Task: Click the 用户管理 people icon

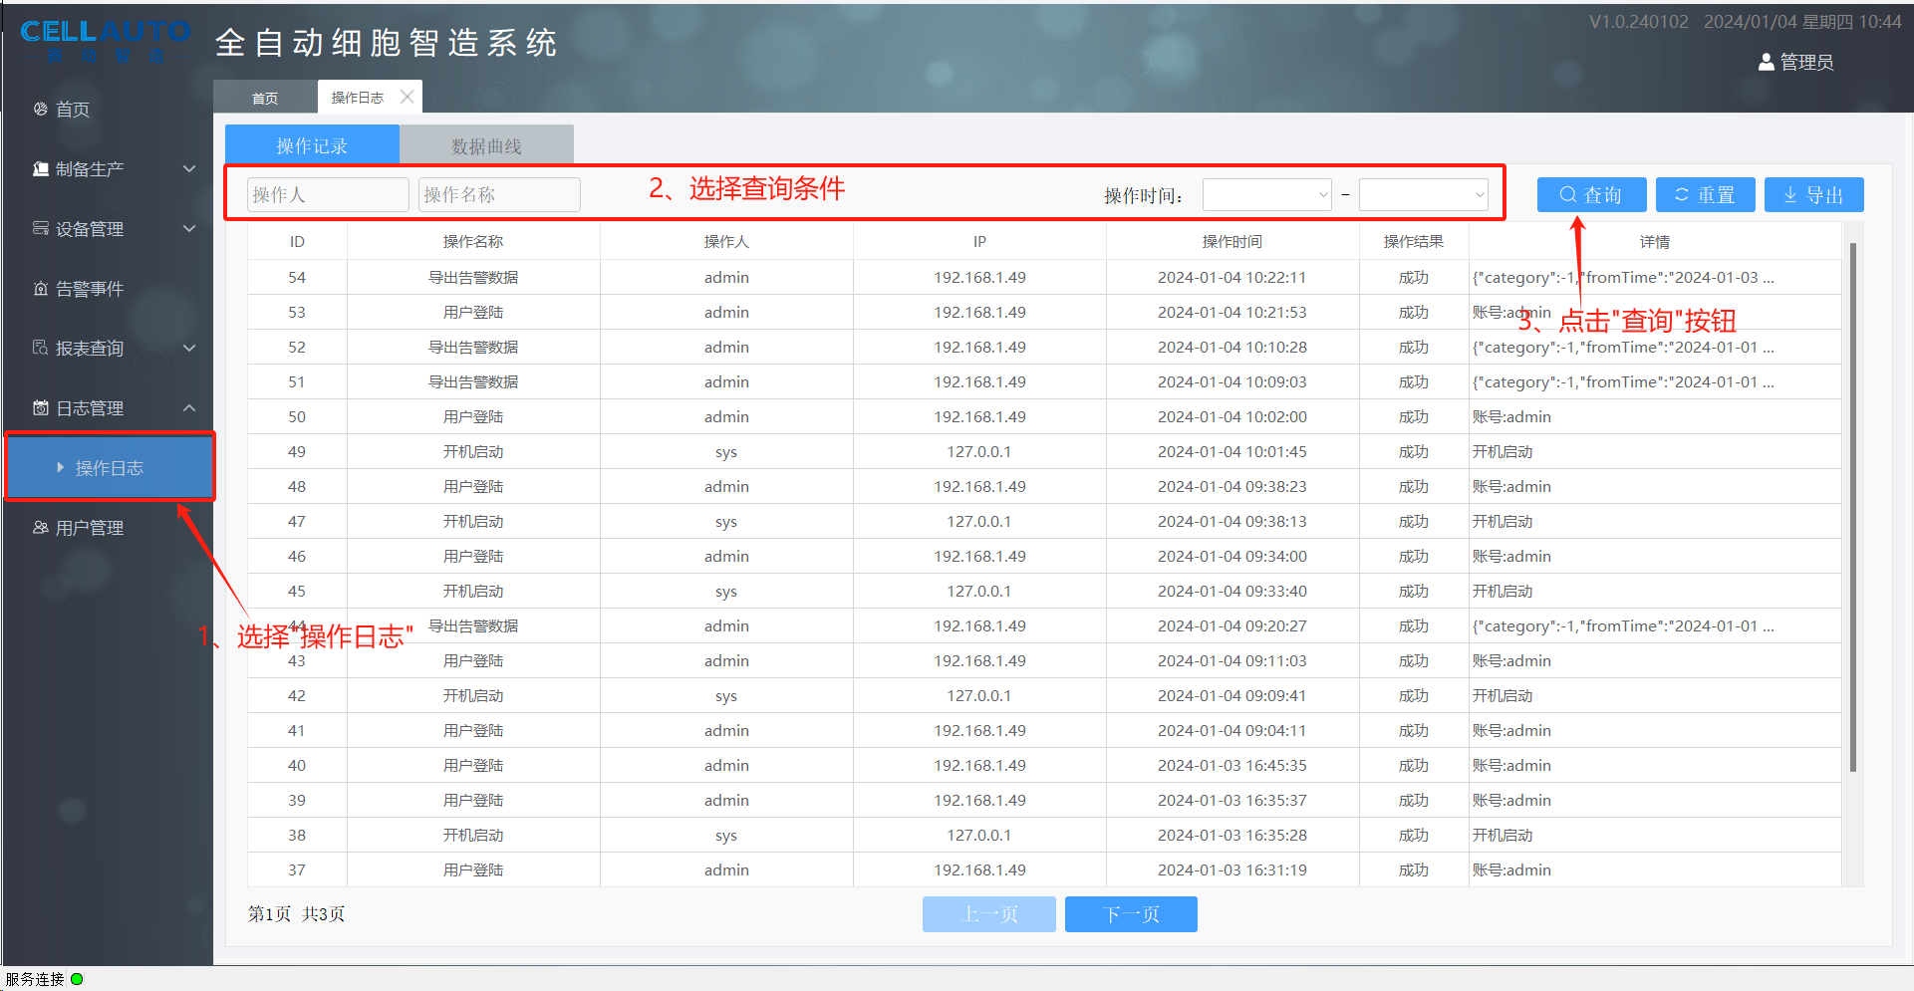Action: pyautogui.click(x=41, y=527)
